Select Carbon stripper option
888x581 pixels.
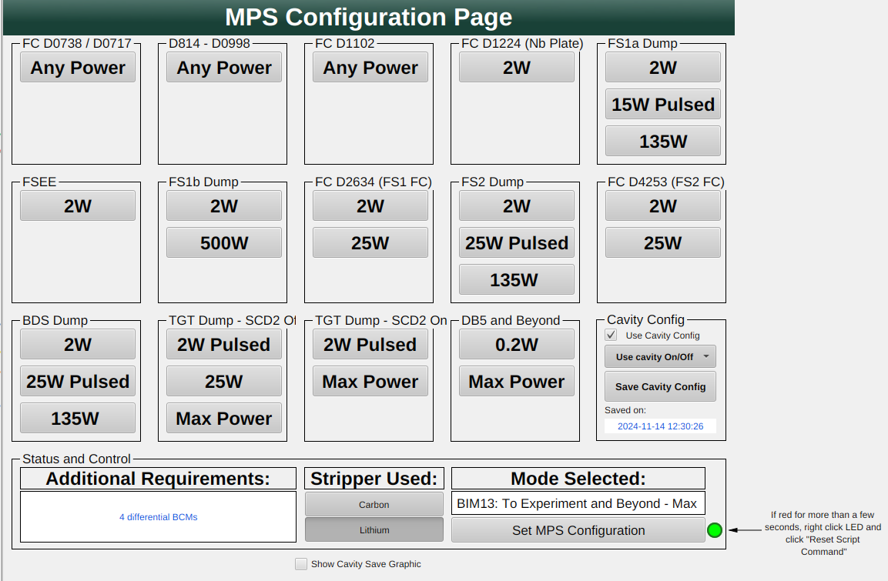point(374,505)
